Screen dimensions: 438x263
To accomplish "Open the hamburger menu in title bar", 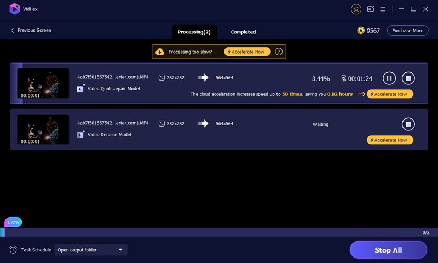I will click(x=383, y=9).
